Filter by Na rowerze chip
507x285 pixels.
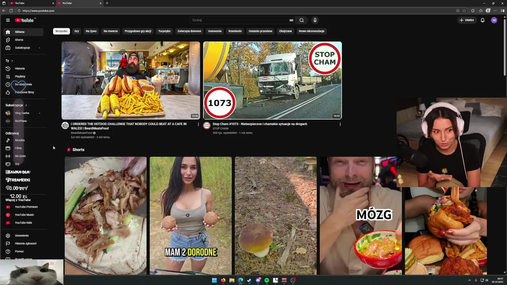[111, 31]
